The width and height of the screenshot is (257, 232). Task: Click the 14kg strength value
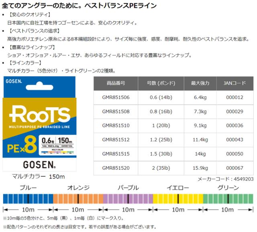pos(200,154)
